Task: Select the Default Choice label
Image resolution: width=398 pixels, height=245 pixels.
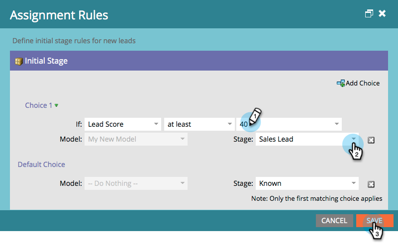Action: click(x=41, y=164)
